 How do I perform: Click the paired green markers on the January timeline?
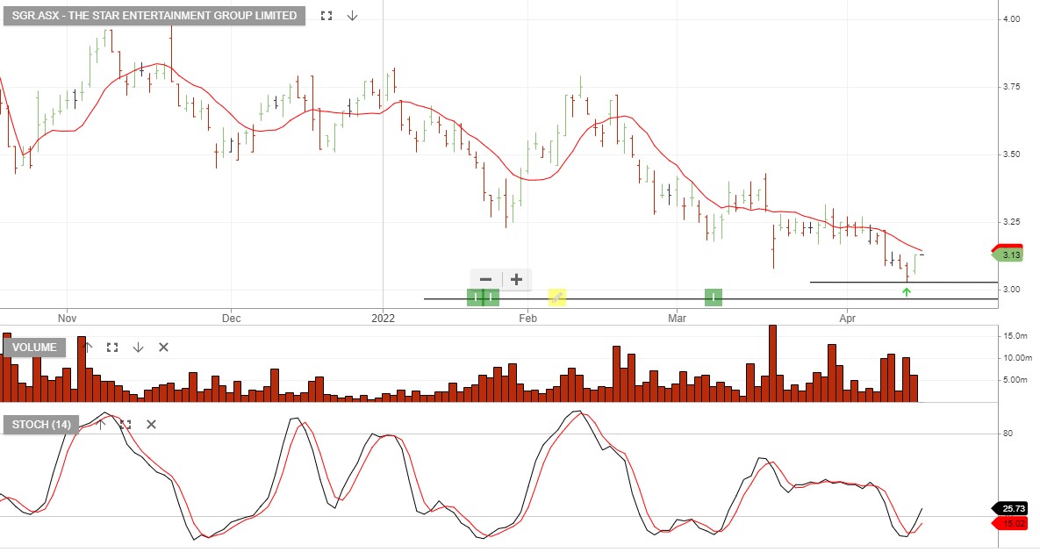click(484, 298)
